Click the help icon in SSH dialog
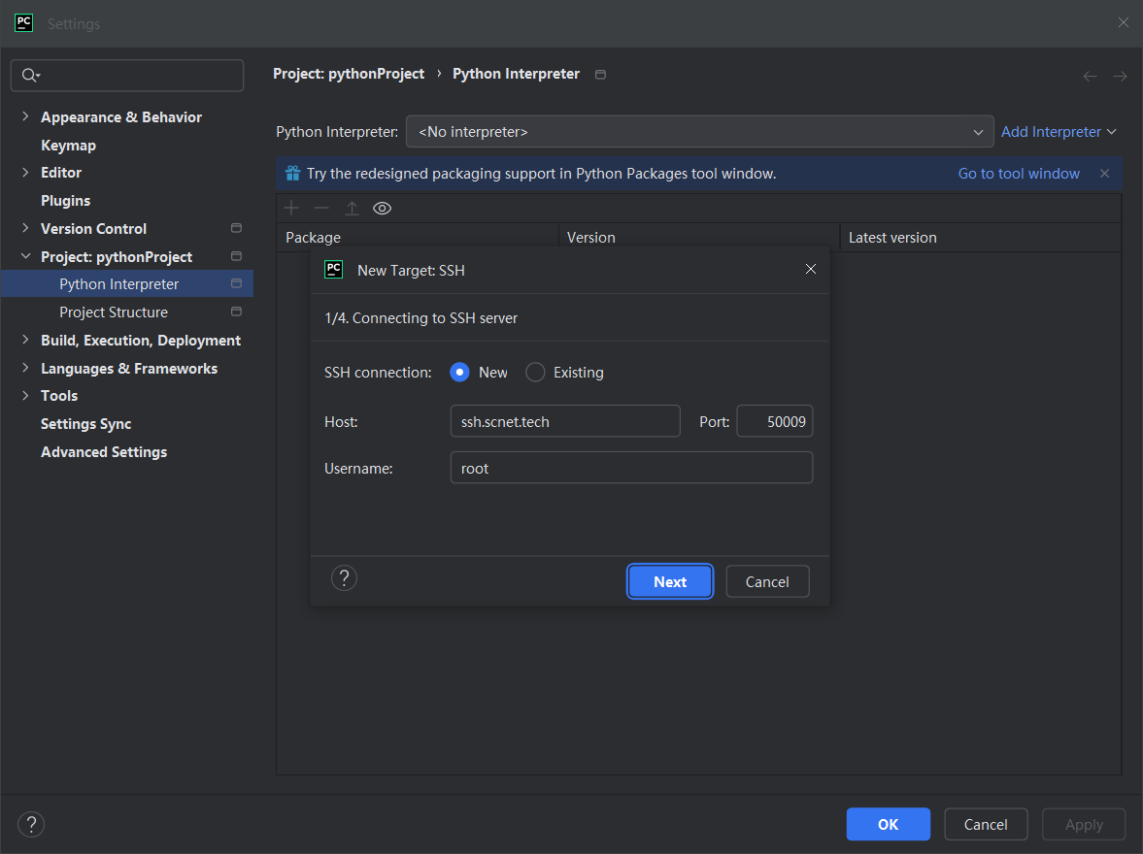The width and height of the screenshot is (1143, 854). click(344, 578)
